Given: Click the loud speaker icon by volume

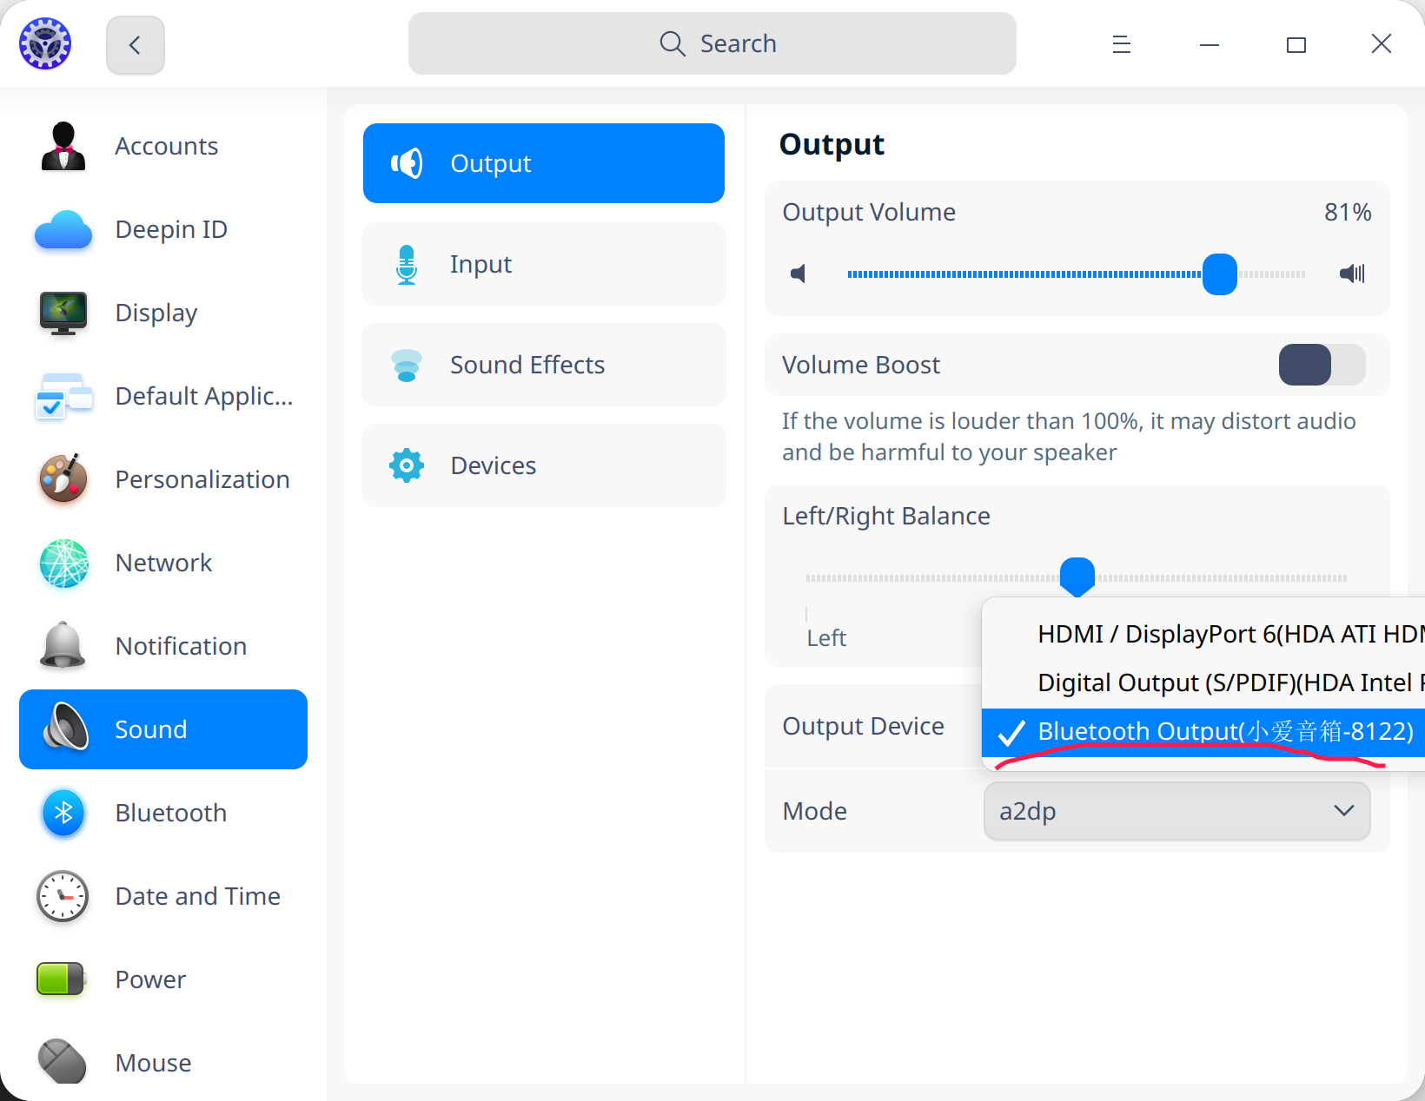Looking at the screenshot, I should click(x=1352, y=274).
